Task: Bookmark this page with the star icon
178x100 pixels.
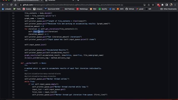Action: click(x=153, y=5)
